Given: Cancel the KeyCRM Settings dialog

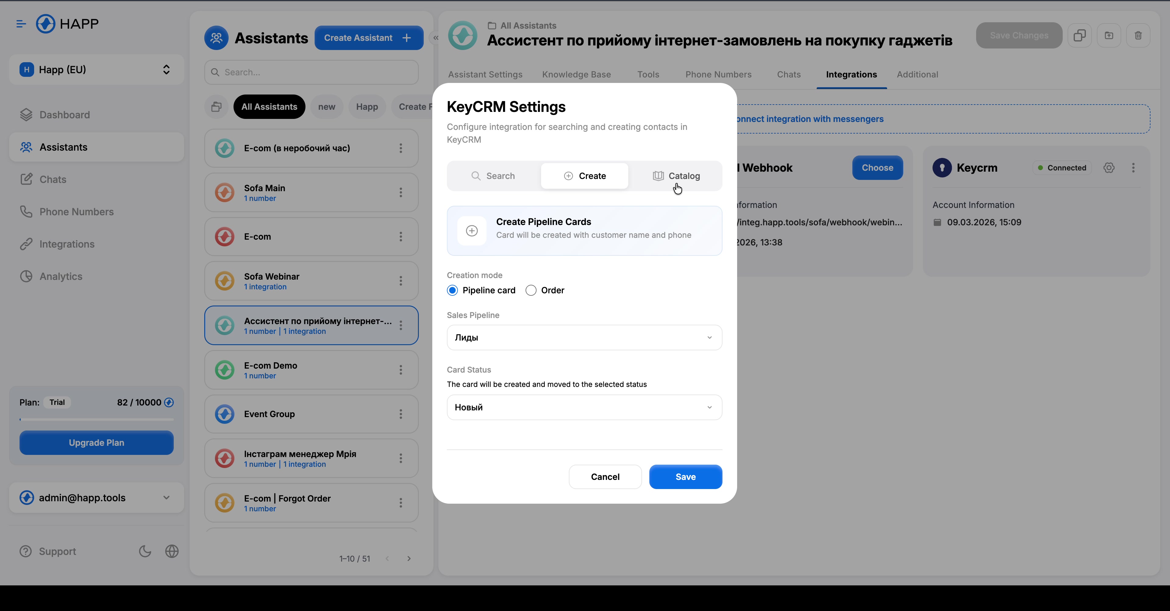Looking at the screenshot, I should (x=605, y=477).
